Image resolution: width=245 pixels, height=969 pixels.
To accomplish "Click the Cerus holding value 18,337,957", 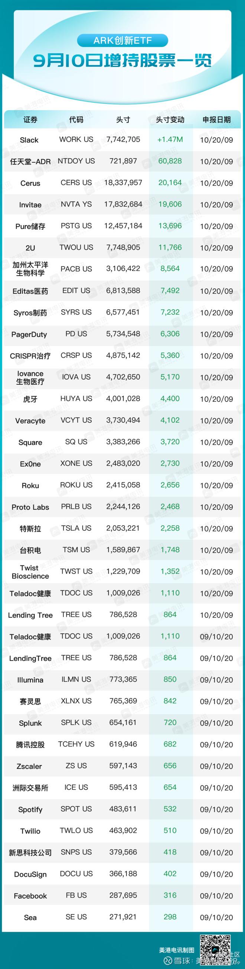I will [x=123, y=183].
